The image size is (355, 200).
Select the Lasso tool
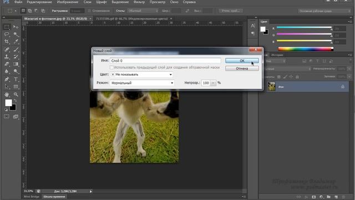coord(7,34)
